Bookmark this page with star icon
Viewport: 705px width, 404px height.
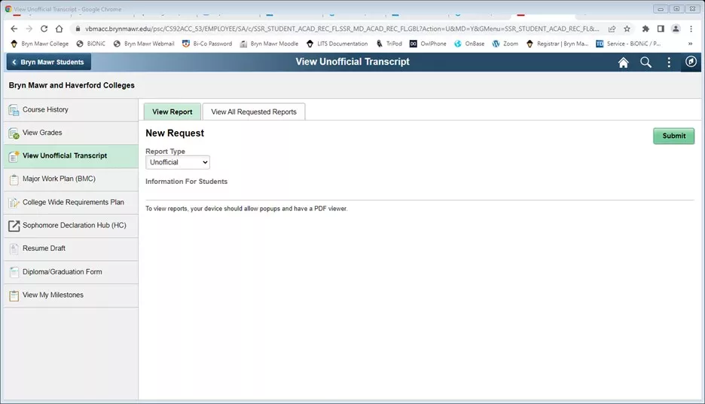627,29
